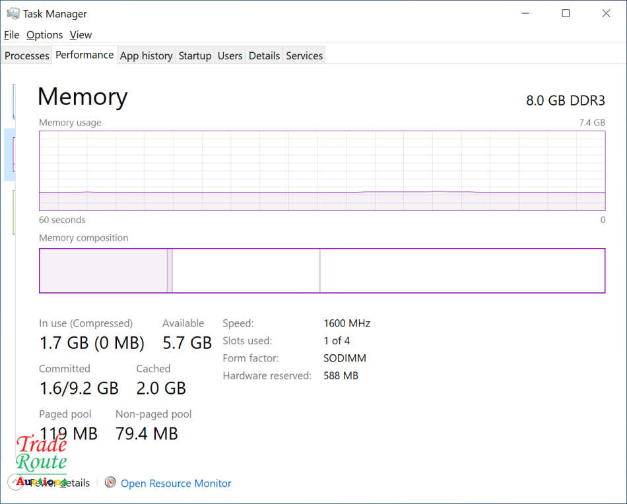This screenshot has height=504, width=627.
Task: Select the purple Memory thumbnail in sidebar
Action: [x=13, y=154]
